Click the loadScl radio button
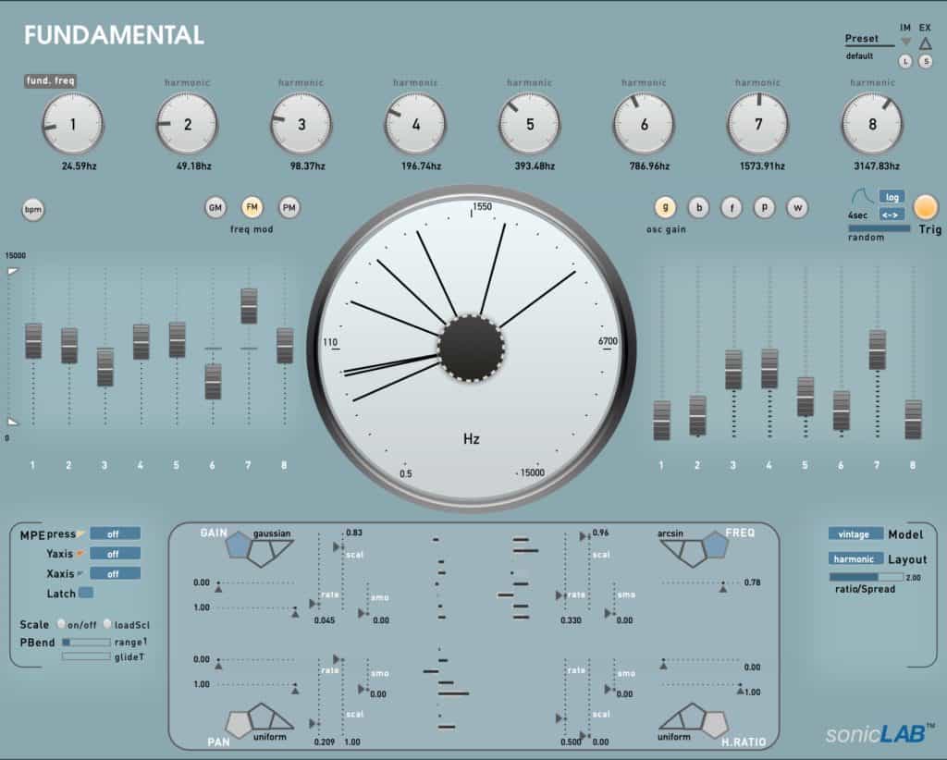947x760 pixels. pos(107,623)
